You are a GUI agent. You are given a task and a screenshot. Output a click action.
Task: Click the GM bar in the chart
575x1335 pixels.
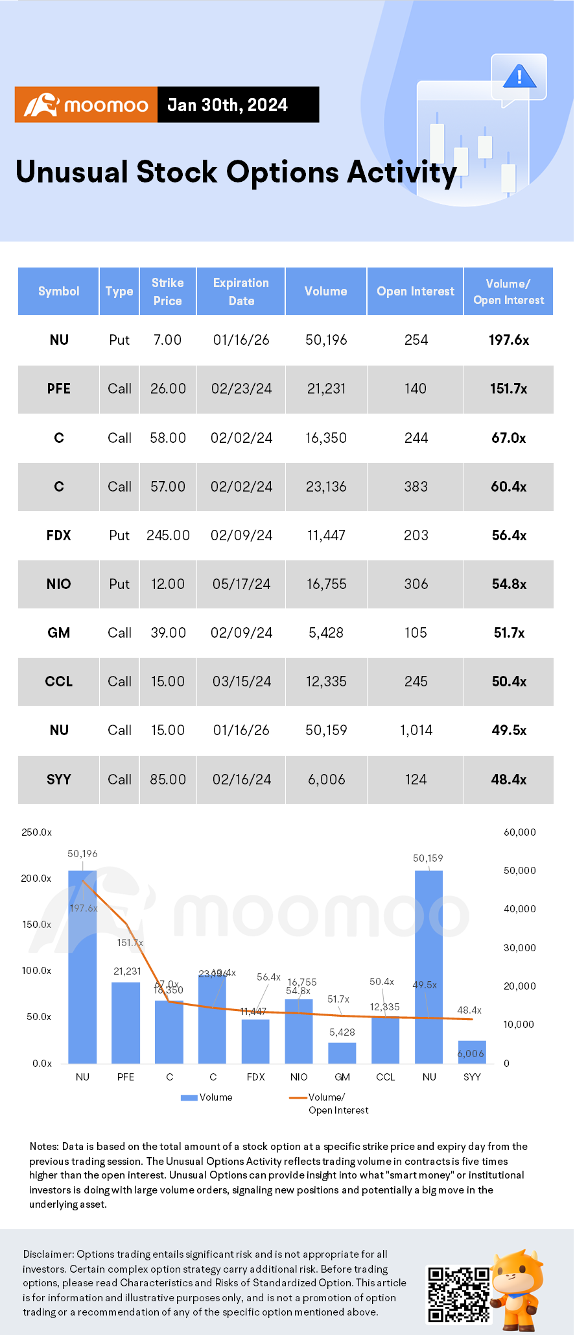click(342, 1052)
